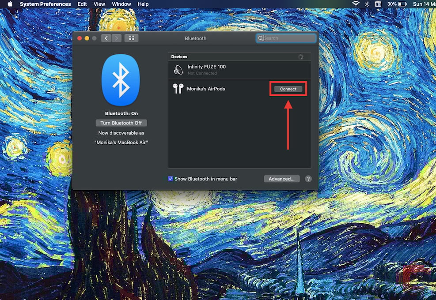Open Bluetooth help with question mark button
Image resolution: width=436 pixels, height=300 pixels.
[x=308, y=179]
